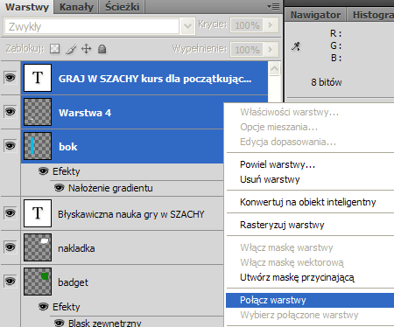Select Konwertuj na obiekt inteligentny
Image resolution: width=394 pixels, height=327 pixels.
point(308,202)
